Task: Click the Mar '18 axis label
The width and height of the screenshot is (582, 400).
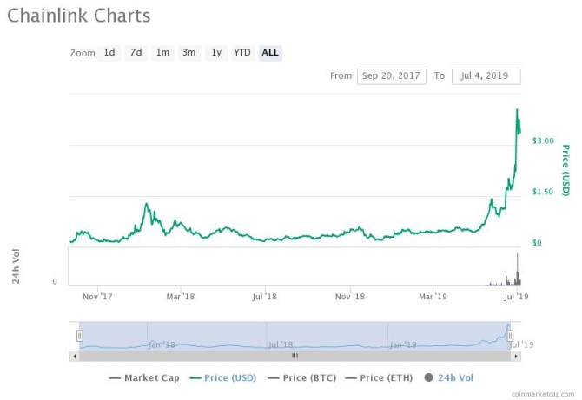Action: [x=181, y=297]
